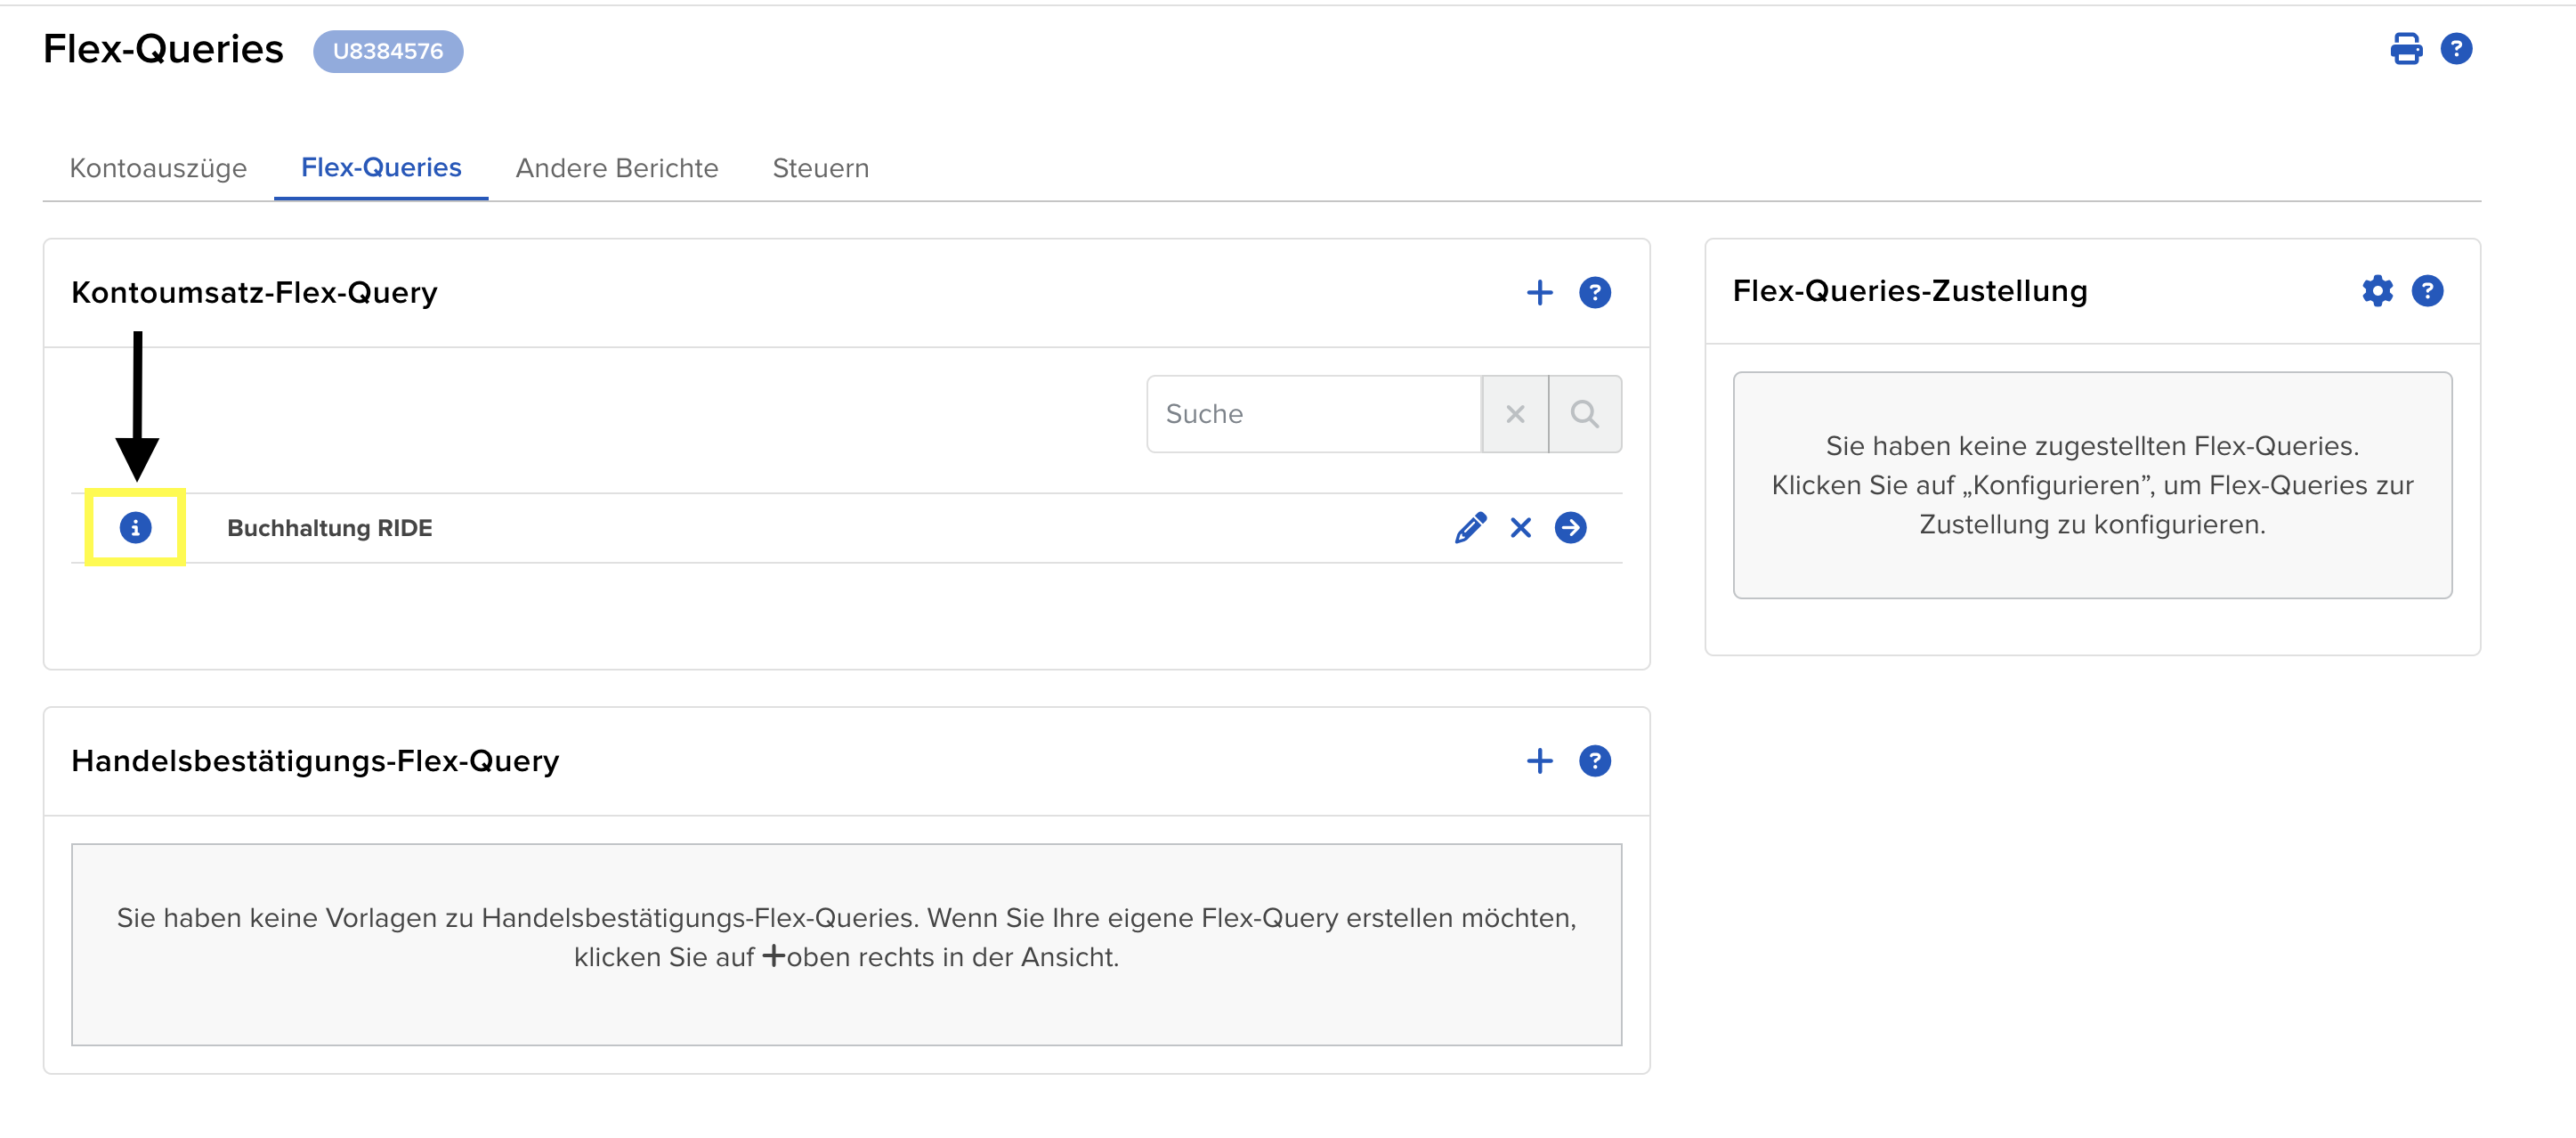The width and height of the screenshot is (2576, 1138).
Task: Open help for Handelsbestätigungs-Flex-Query section
Action: (1594, 761)
